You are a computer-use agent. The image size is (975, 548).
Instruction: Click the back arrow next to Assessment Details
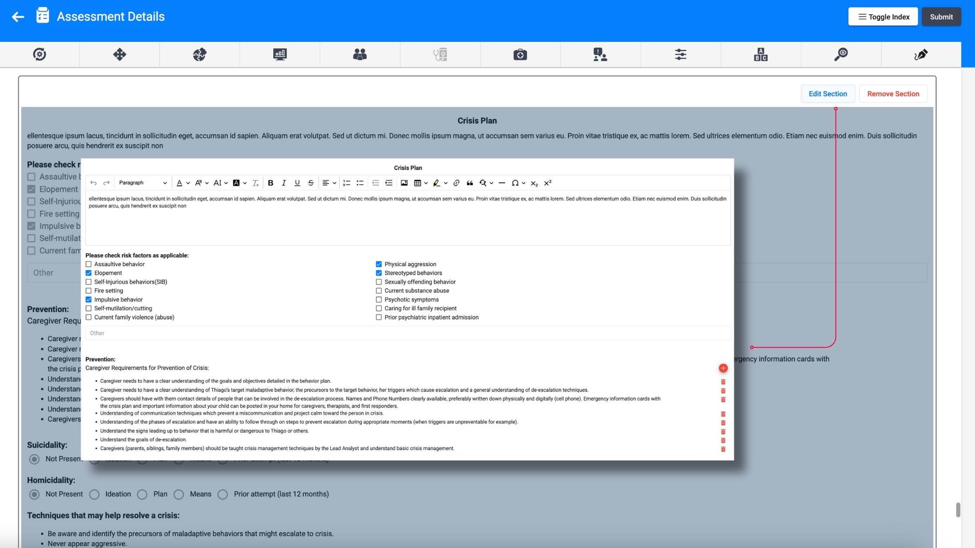[x=17, y=17]
